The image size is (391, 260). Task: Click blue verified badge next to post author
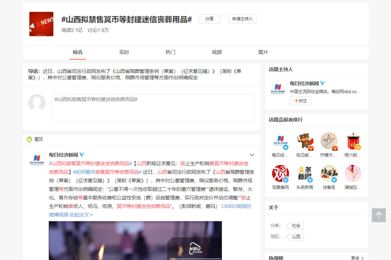tap(81, 155)
